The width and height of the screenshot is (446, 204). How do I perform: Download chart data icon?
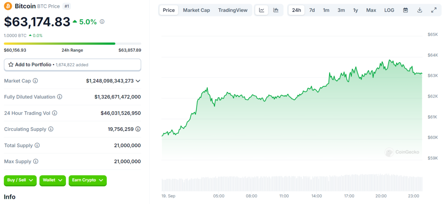point(420,10)
